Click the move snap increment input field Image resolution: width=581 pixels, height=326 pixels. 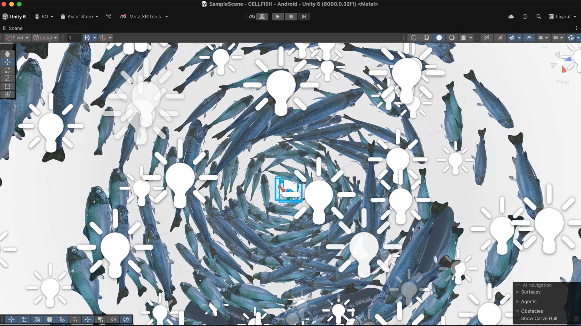pyautogui.click(x=74, y=37)
